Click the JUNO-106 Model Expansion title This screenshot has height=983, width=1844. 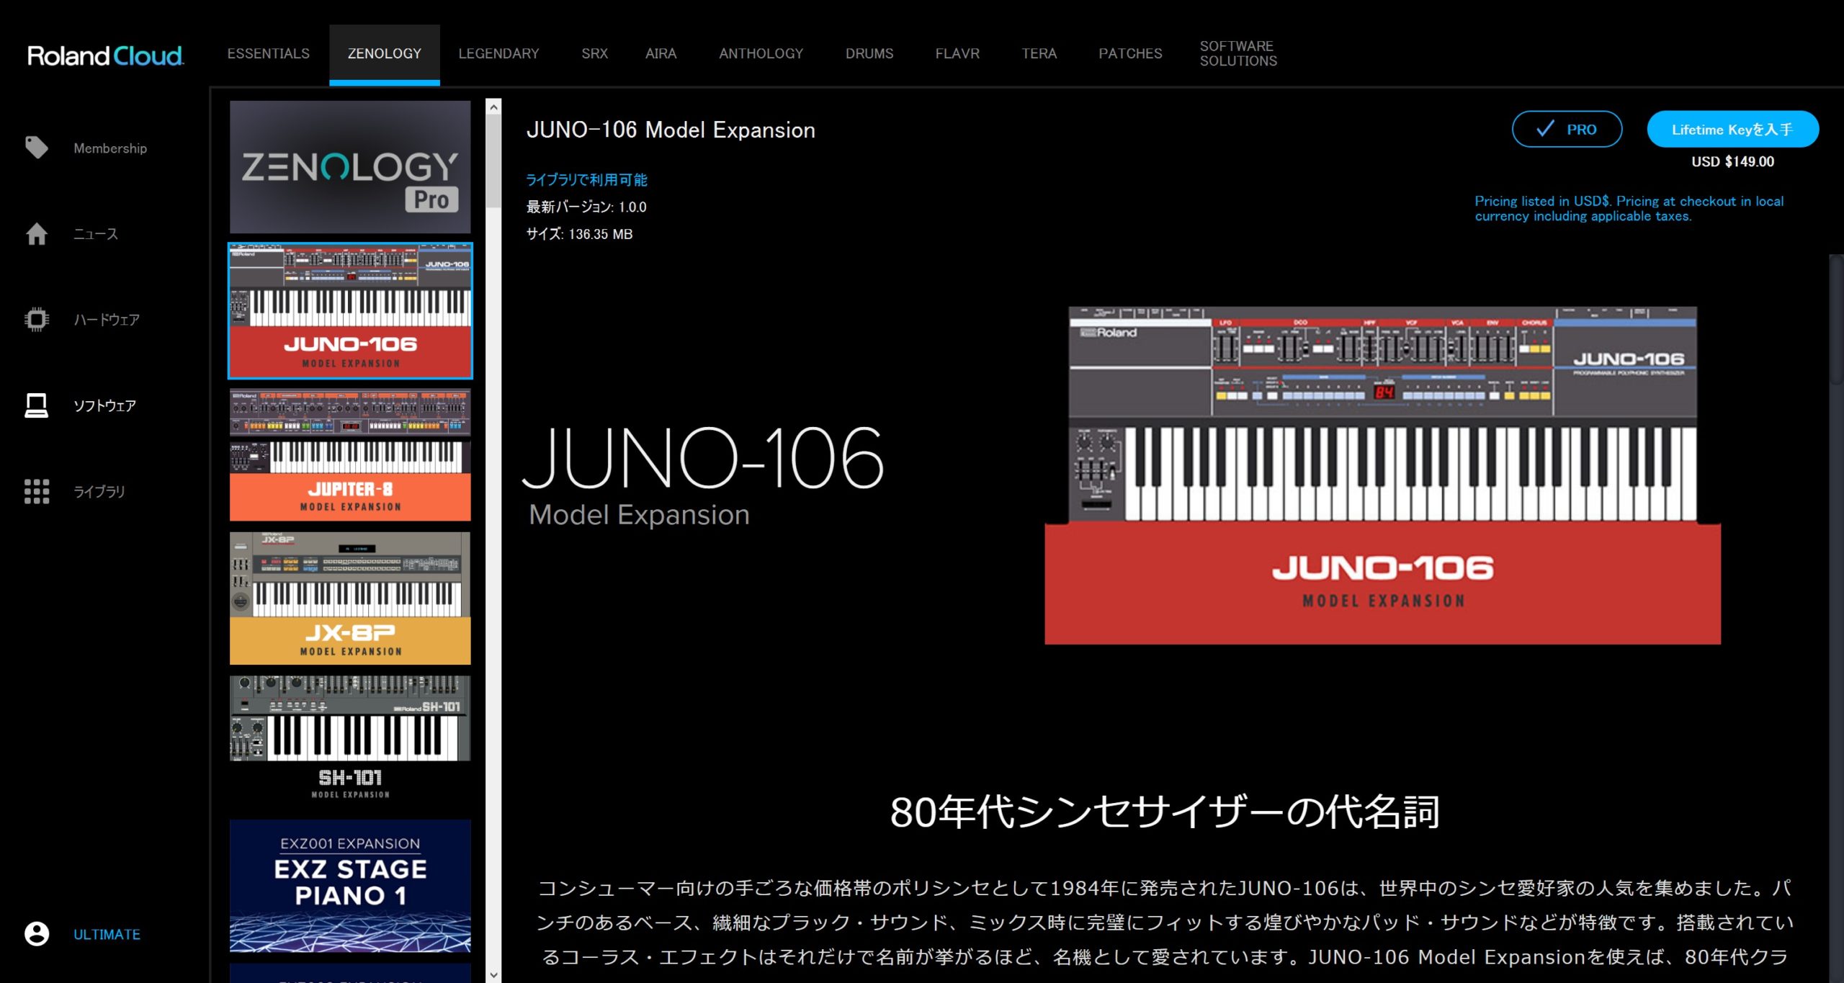tap(671, 130)
